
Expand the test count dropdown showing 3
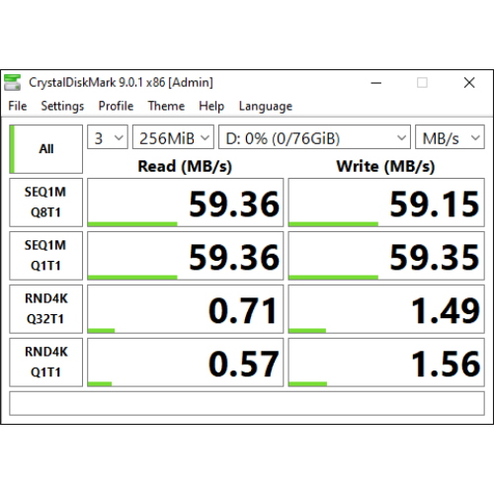(x=108, y=137)
